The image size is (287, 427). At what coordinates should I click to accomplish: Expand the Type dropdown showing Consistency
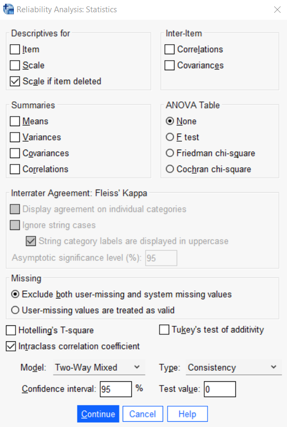(x=234, y=367)
